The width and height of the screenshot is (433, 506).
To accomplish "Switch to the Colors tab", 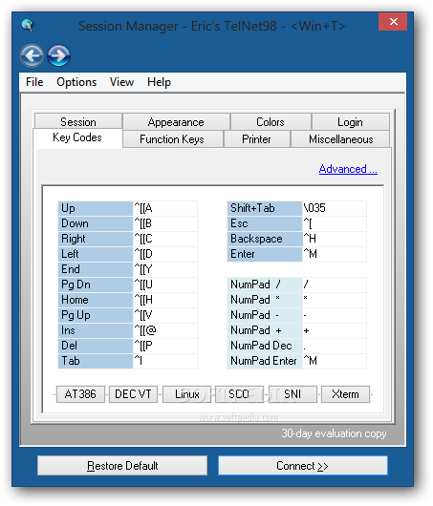I will 271,122.
